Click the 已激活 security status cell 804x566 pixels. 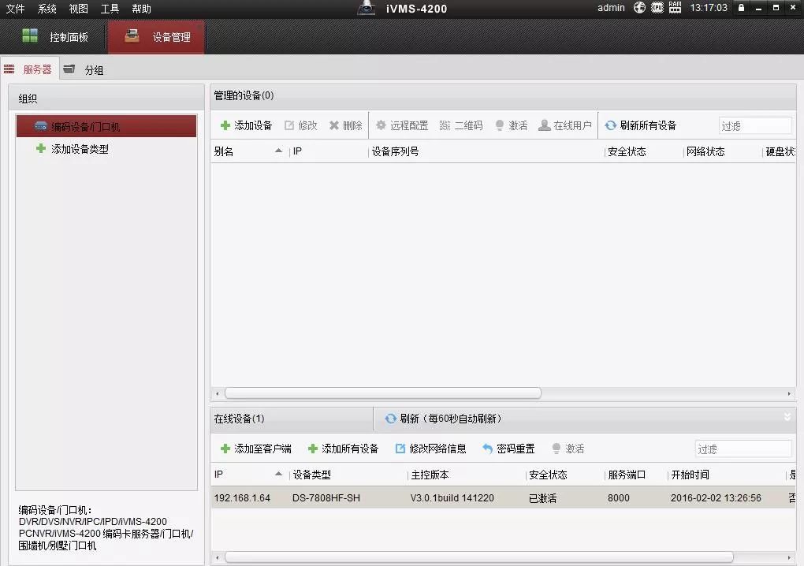tap(542, 498)
